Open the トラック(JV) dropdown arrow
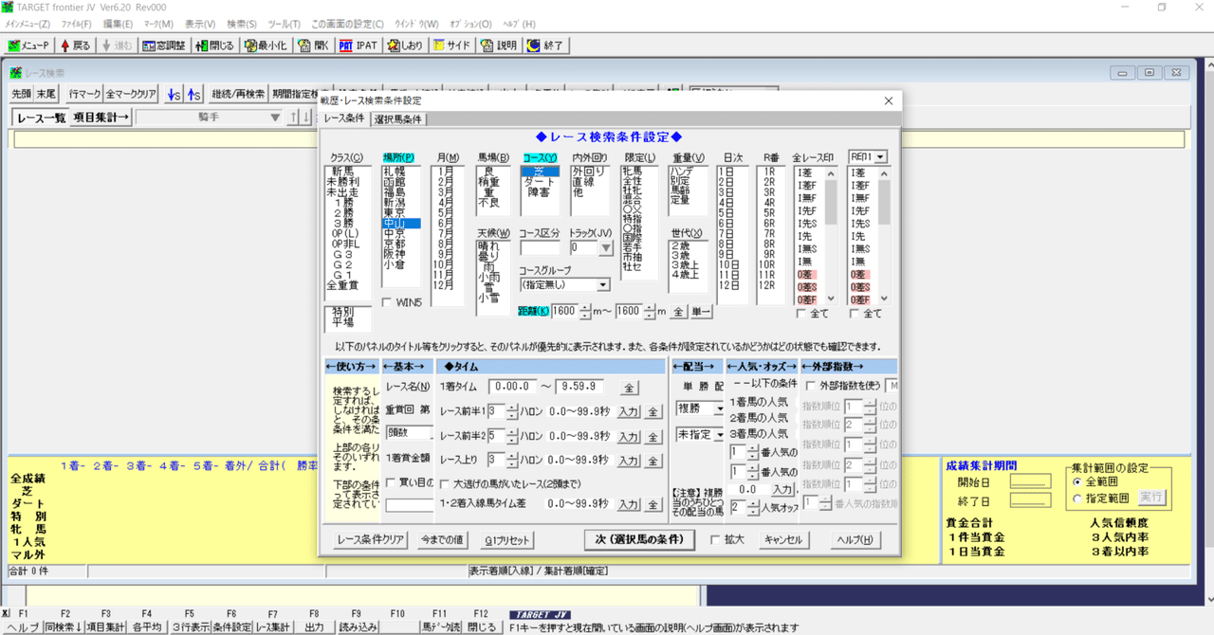1214x635 pixels. (x=606, y=248)
